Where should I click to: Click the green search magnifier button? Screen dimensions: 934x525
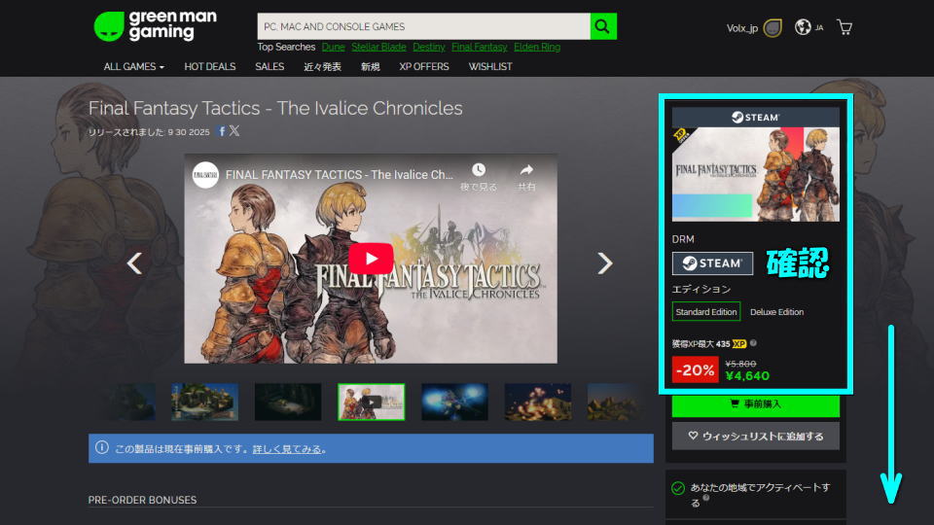coord(603,26)
